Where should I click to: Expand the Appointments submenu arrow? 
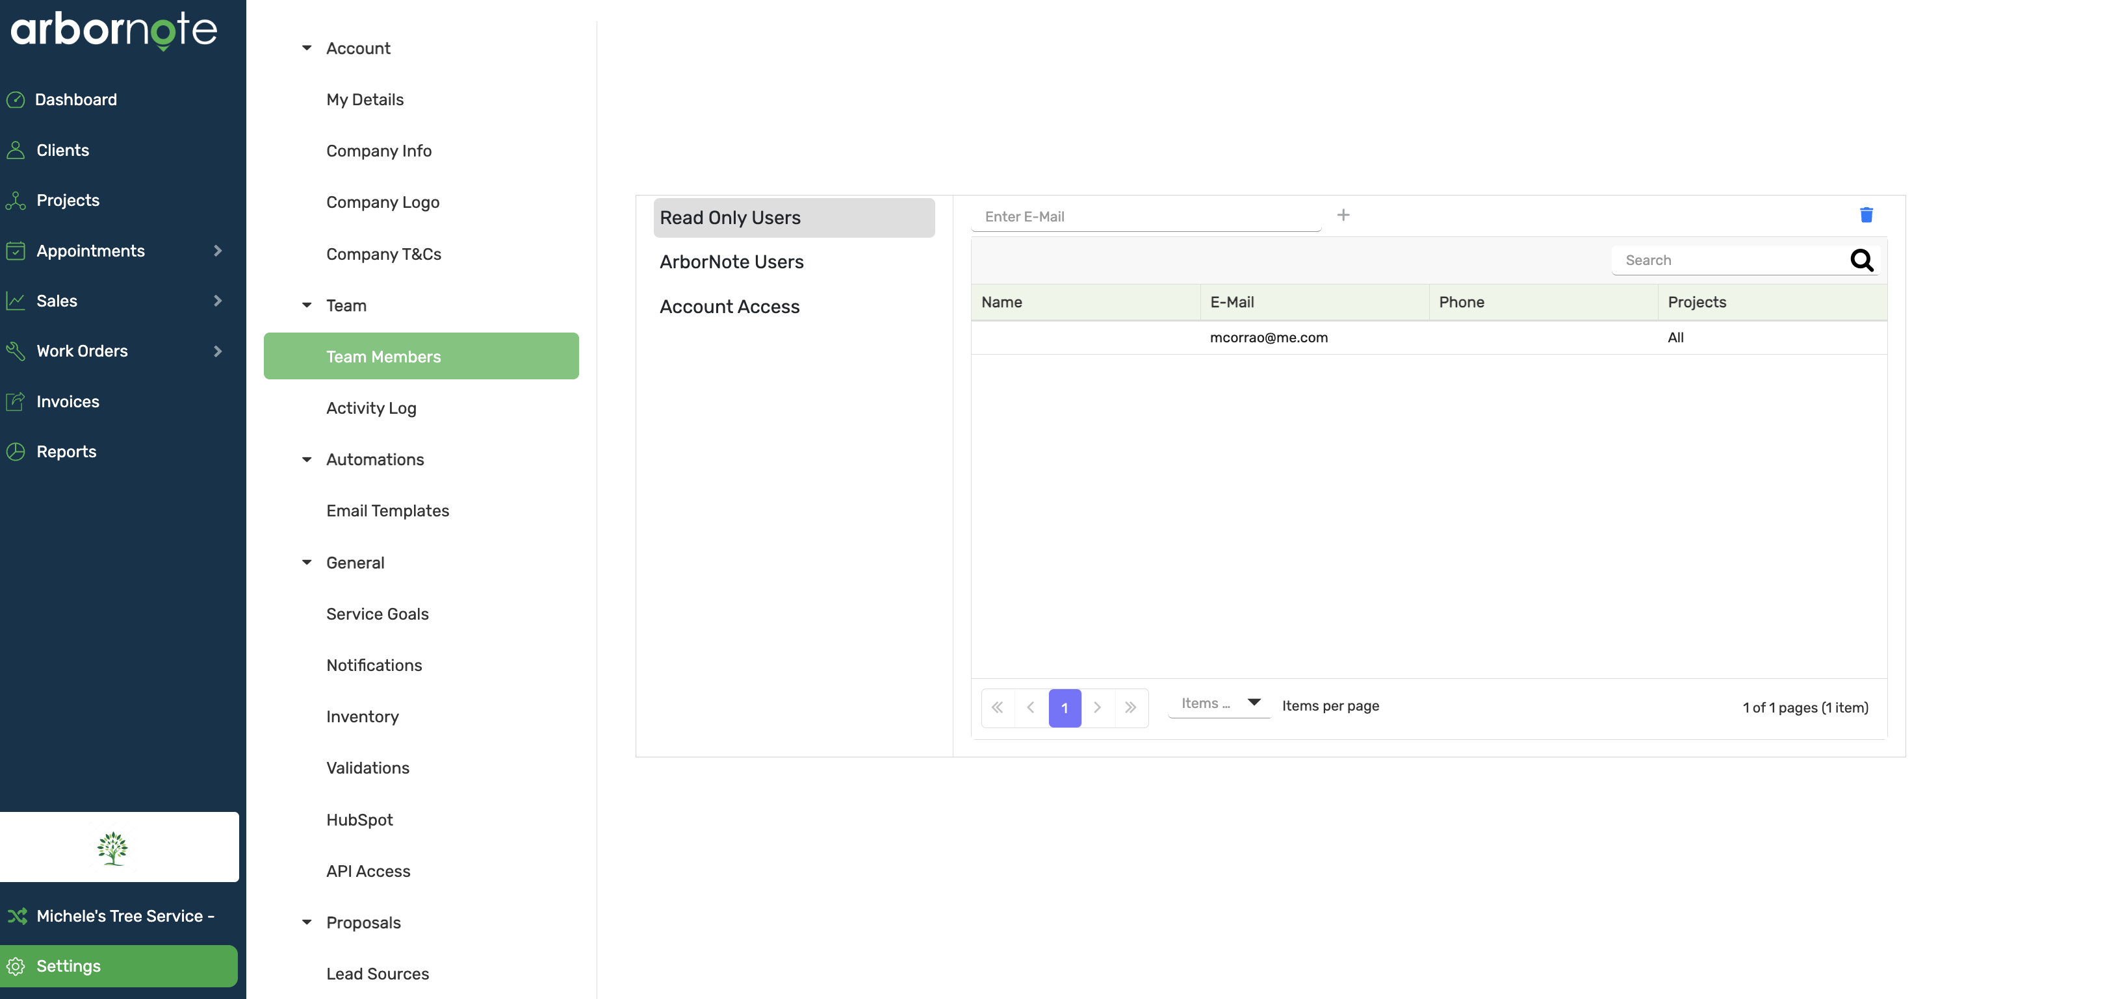(x=218, y=251)
